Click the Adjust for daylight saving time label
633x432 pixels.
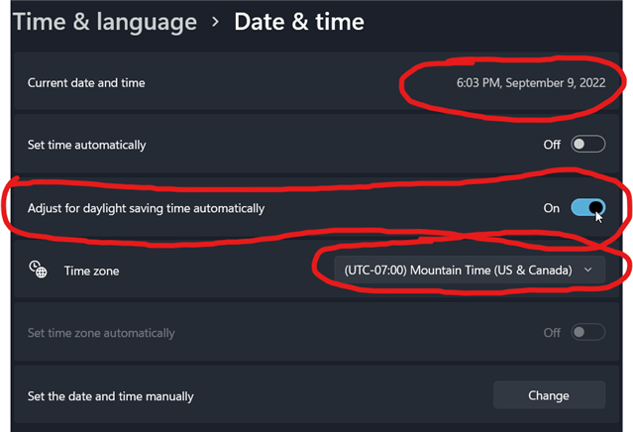[x=147, y=208]
